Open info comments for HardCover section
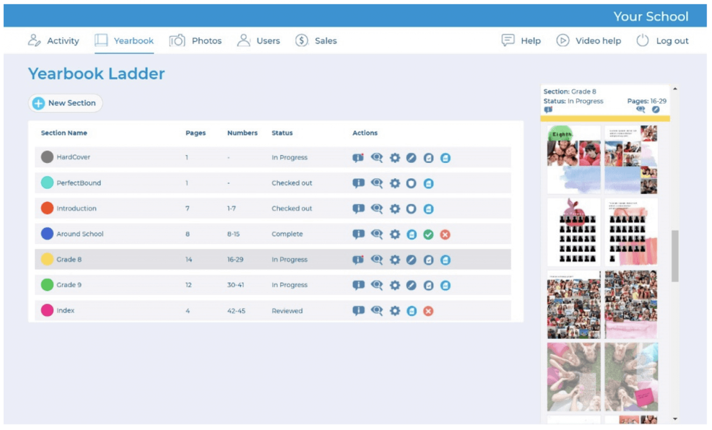Image resolution: width=712 pixels, height=430 pixels. 358,157
